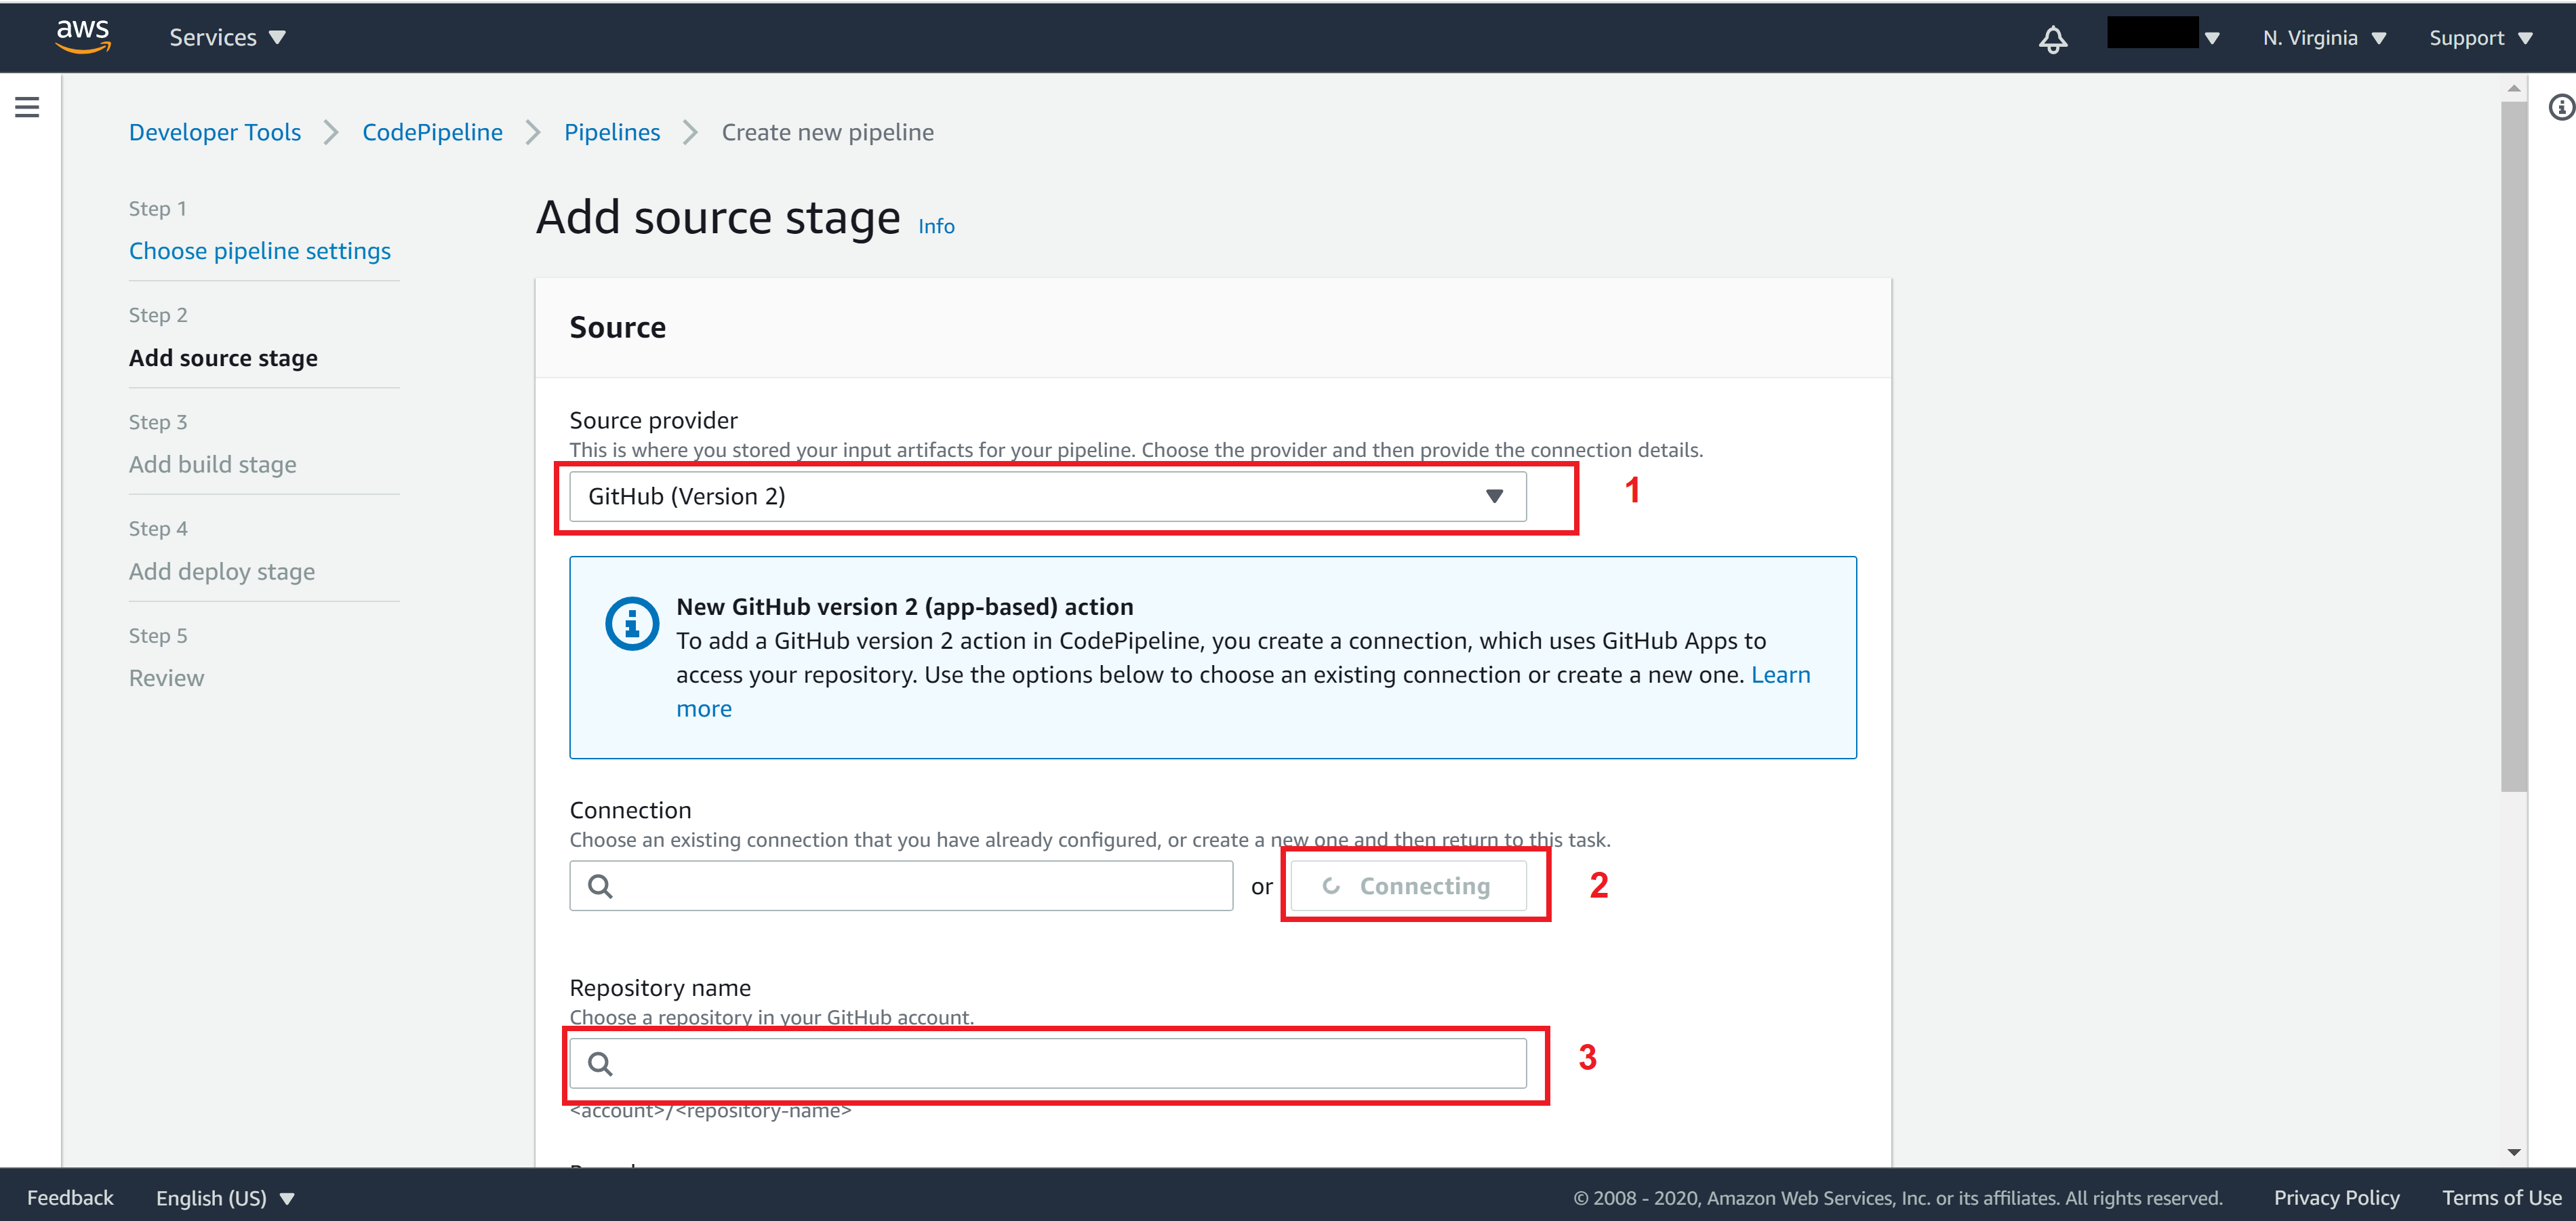Screen dimensions: 2576x1221
Task: Click the scrollbar up arrow
Action: coord(2513,89)
